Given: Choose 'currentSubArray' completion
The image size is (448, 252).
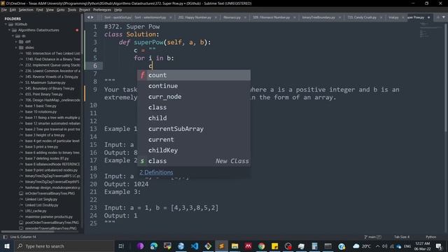Looking at the screenshot, I should 194,129.
